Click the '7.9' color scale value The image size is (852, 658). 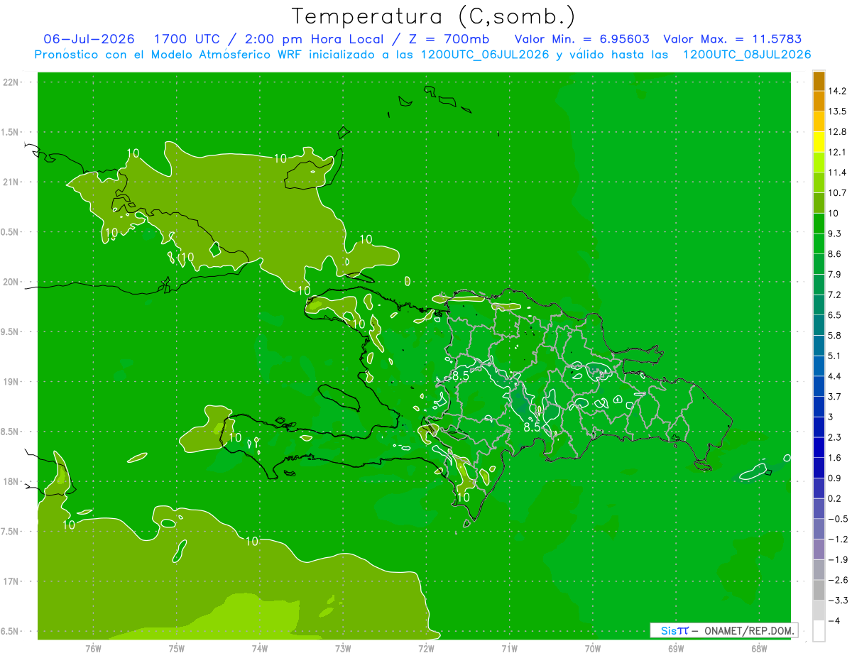click(834, 274)
